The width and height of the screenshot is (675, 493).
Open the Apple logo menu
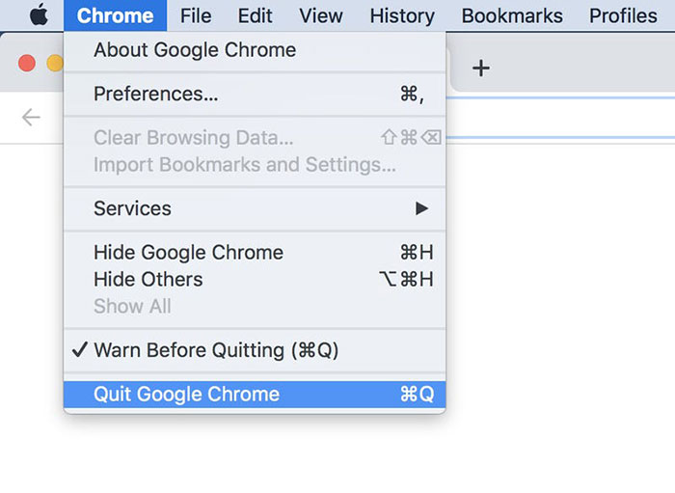pyautogui.click(x=39, y=15)
